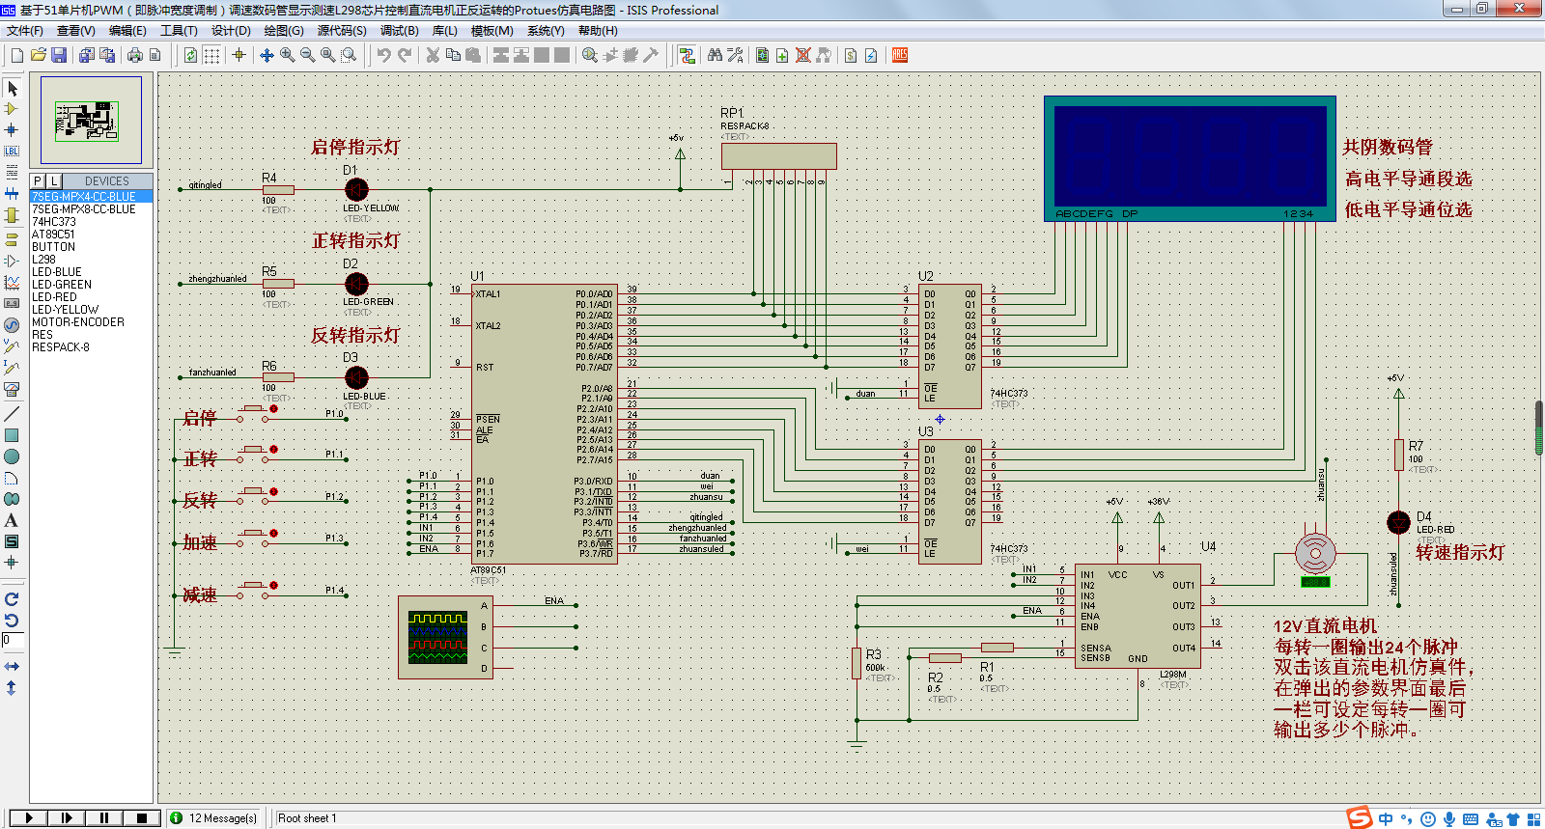The height and width of the screenshot is (829, 1545).
Task: Toggle the 加速 push button latch dot
Action: [x=273, y=534]
